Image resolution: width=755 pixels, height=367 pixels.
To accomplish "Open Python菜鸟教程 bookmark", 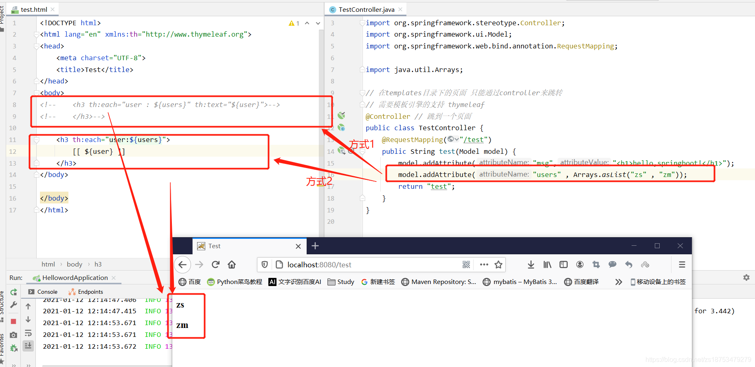I will (x=235, y=282).
